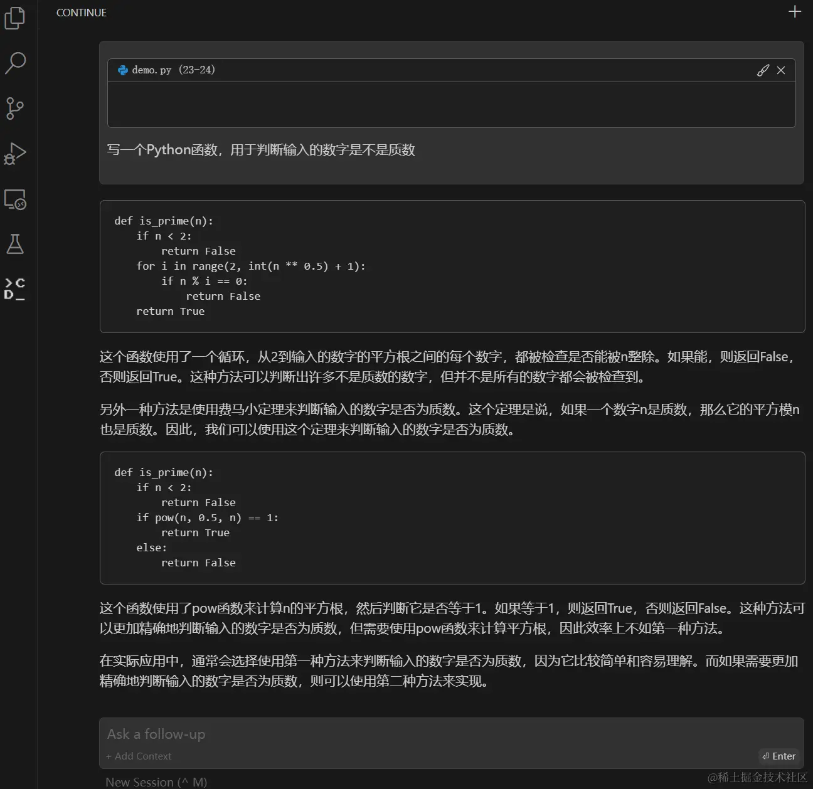
Task: Click the prompt text about Python prime function
Action: click(262, 150)
